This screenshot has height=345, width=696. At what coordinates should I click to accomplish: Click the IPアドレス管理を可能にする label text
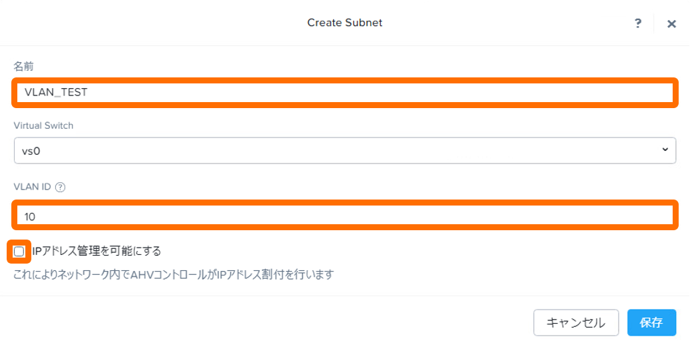click(x=97, y=252)
